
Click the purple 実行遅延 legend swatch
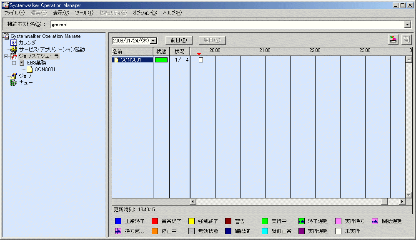(x=301, y=231)
